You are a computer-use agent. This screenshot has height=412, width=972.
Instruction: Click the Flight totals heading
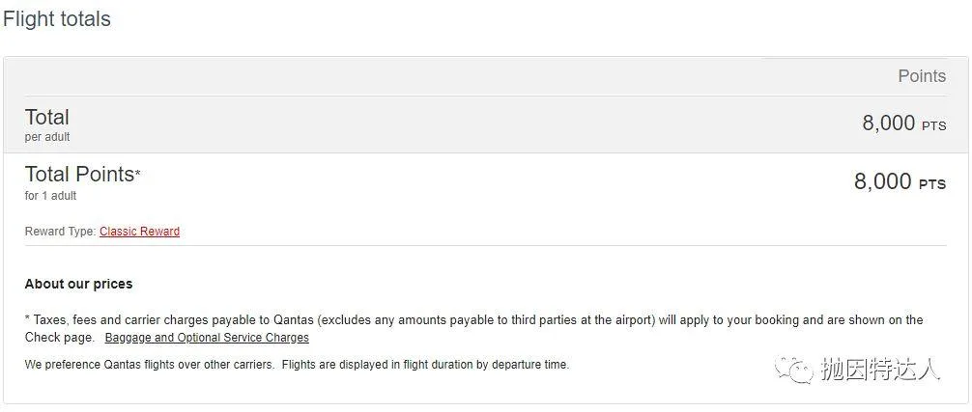coord(57,19)
